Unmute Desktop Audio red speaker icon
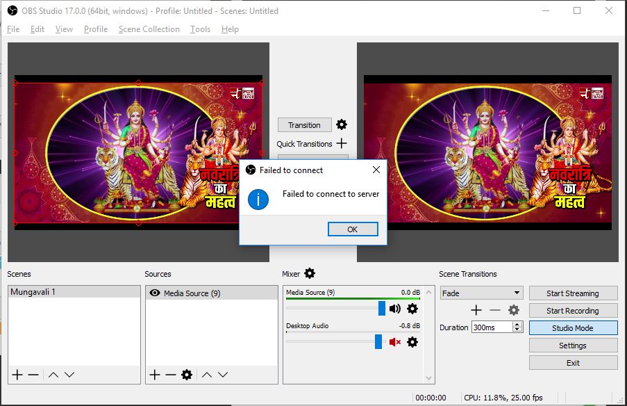Image resolution: width=627 pixels, height=406 pixels. 394,342
